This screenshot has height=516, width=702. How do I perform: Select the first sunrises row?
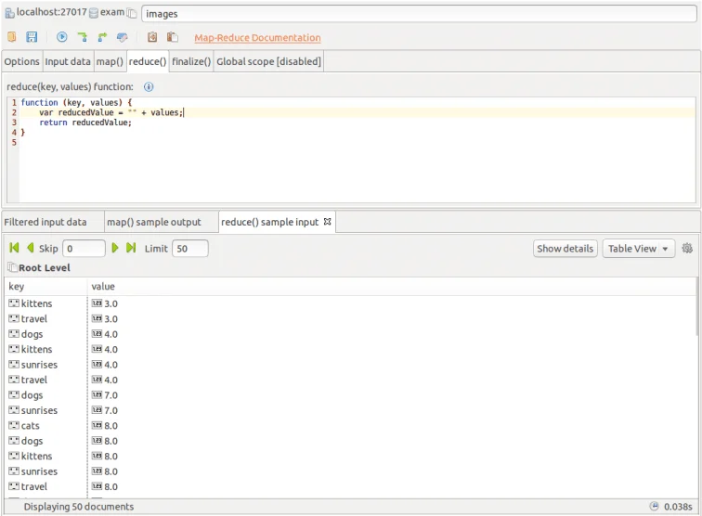pyautogui.click(x=351, y=365)
